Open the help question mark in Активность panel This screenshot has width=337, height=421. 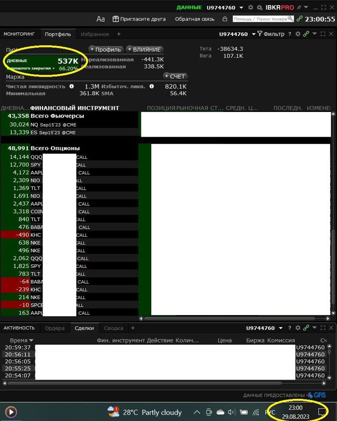(x=290, y=328)
